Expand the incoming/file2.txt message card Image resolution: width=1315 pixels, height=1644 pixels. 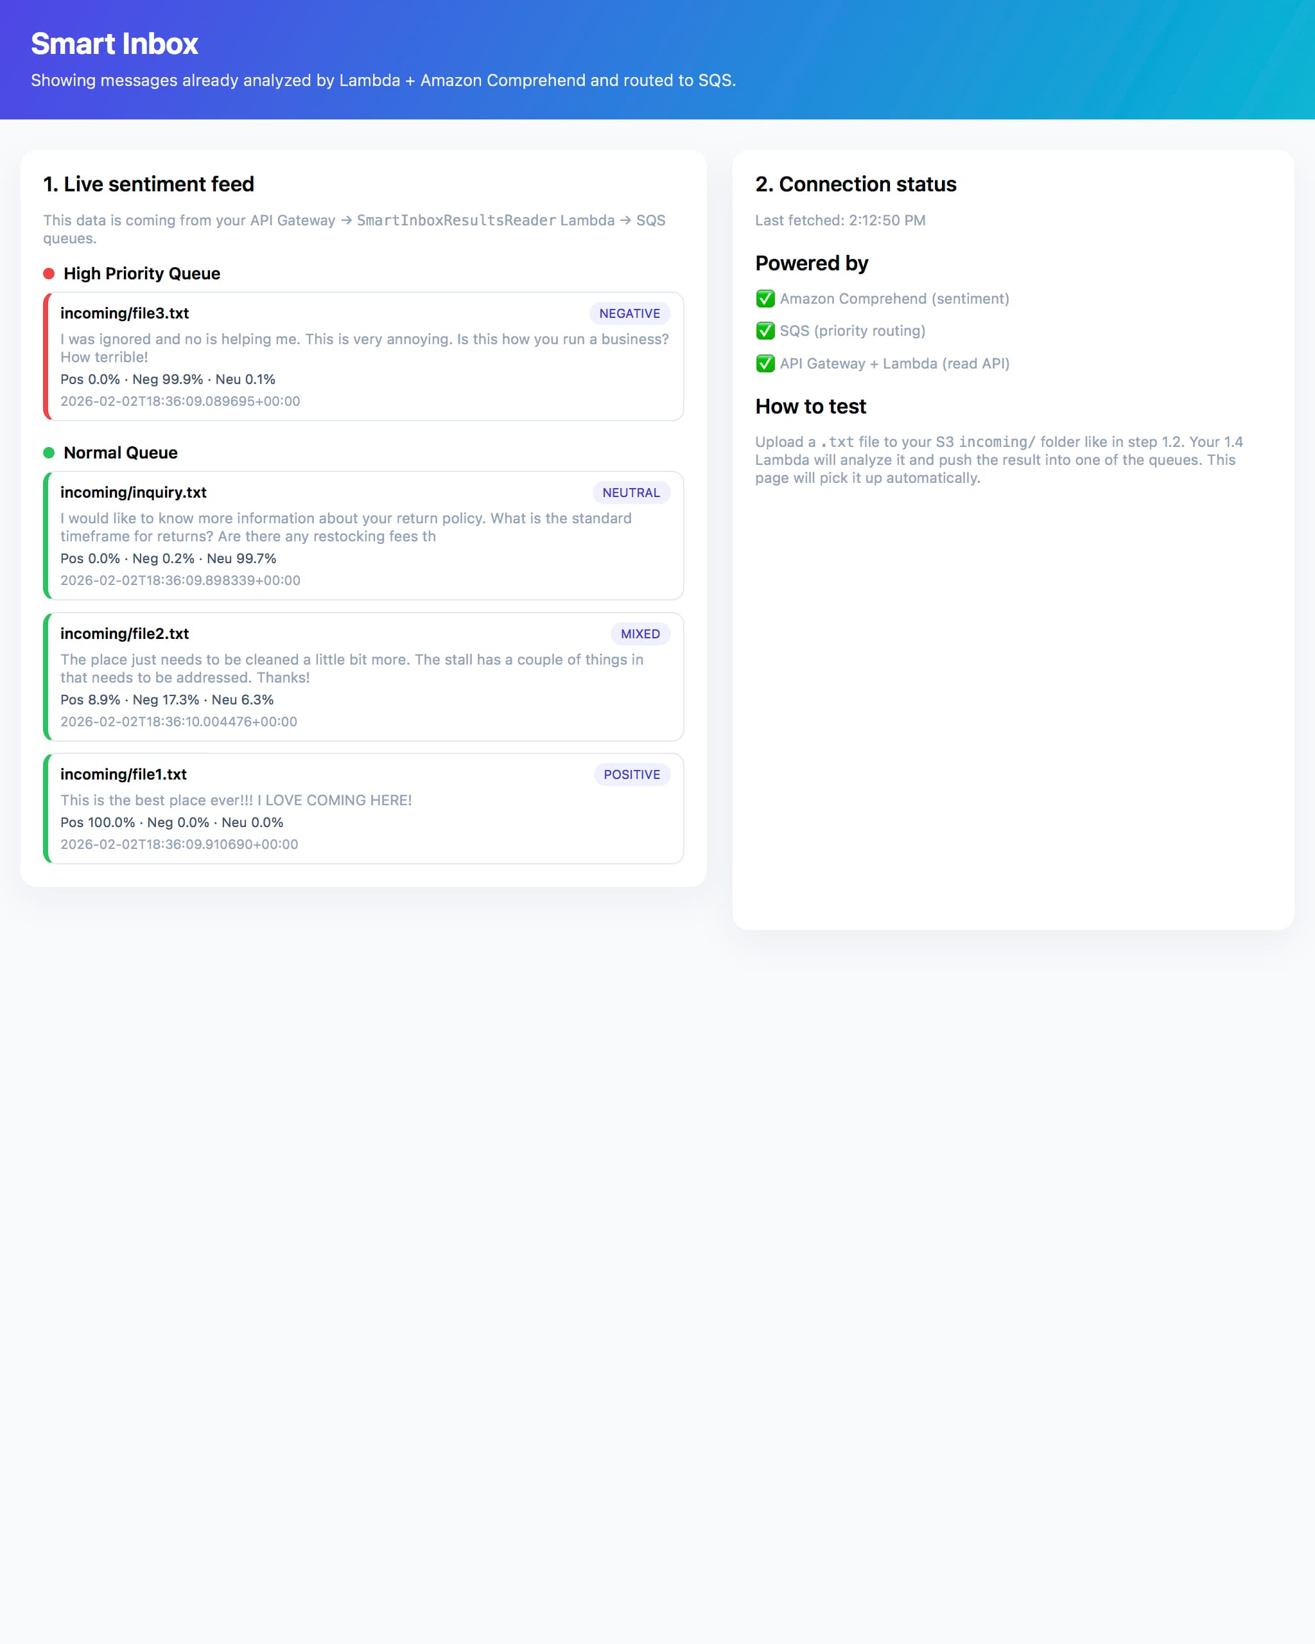click(x=365, y=677)
